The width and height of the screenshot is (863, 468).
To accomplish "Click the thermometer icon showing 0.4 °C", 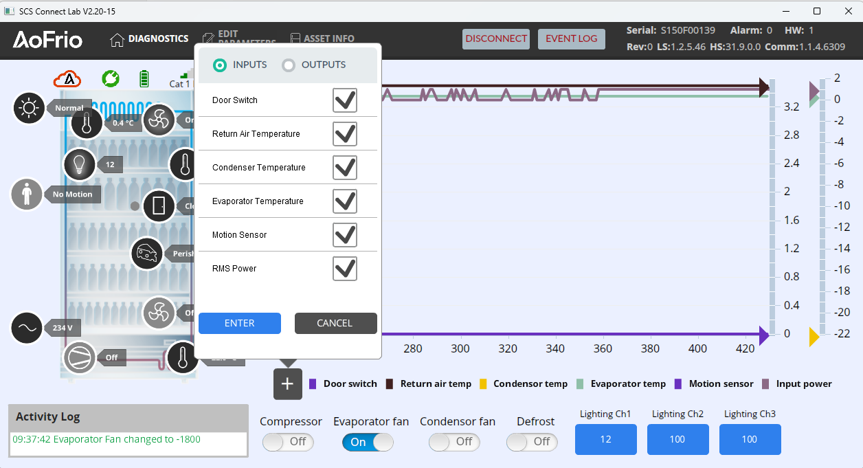I will click(86, 123).
